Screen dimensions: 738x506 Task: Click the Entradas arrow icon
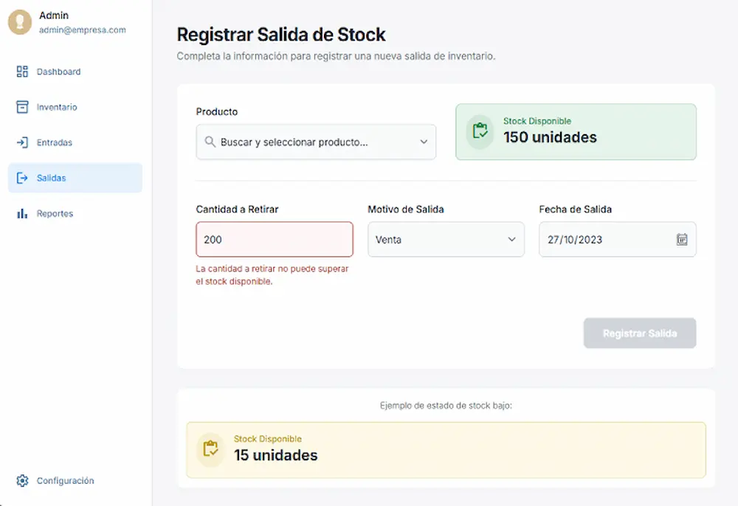pyautogui.click(x=23, y=142)
